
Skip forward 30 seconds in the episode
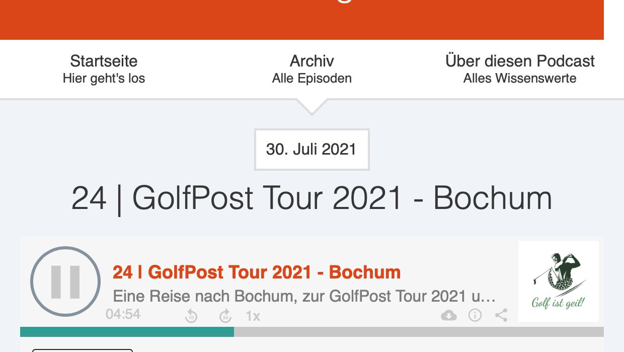(225, 315)
